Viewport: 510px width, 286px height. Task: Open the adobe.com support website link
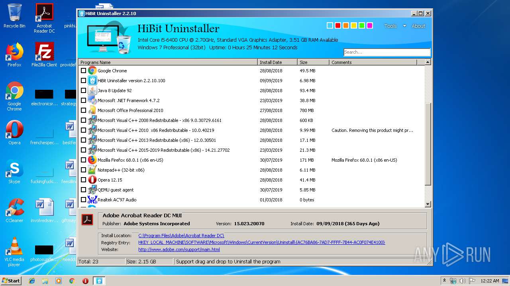click(x=179, y=249)
